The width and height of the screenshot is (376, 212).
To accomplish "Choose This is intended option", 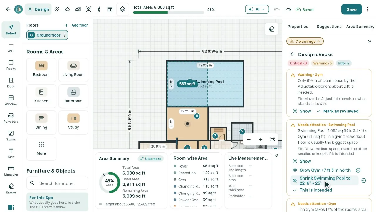I will click(x=313, y=190).
